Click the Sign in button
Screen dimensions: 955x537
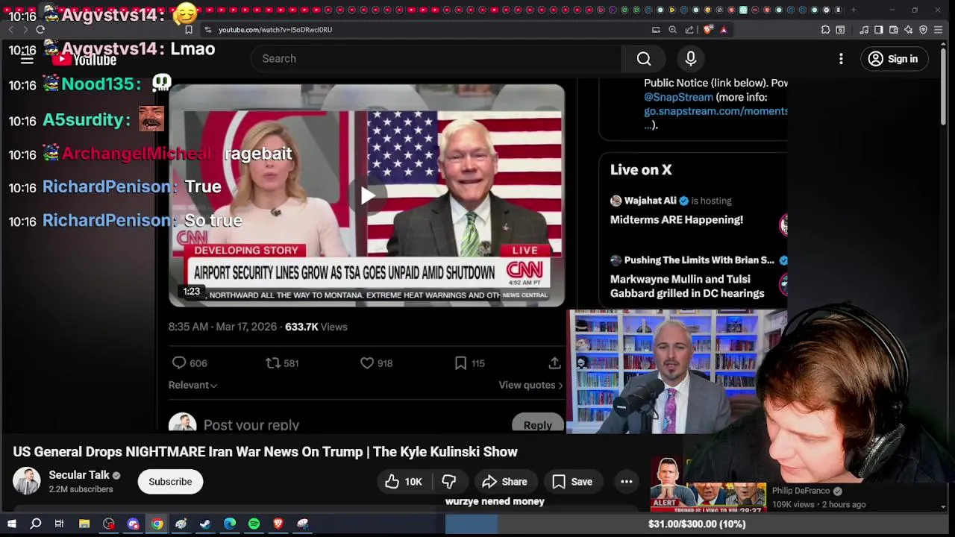(x=894, y=59)
